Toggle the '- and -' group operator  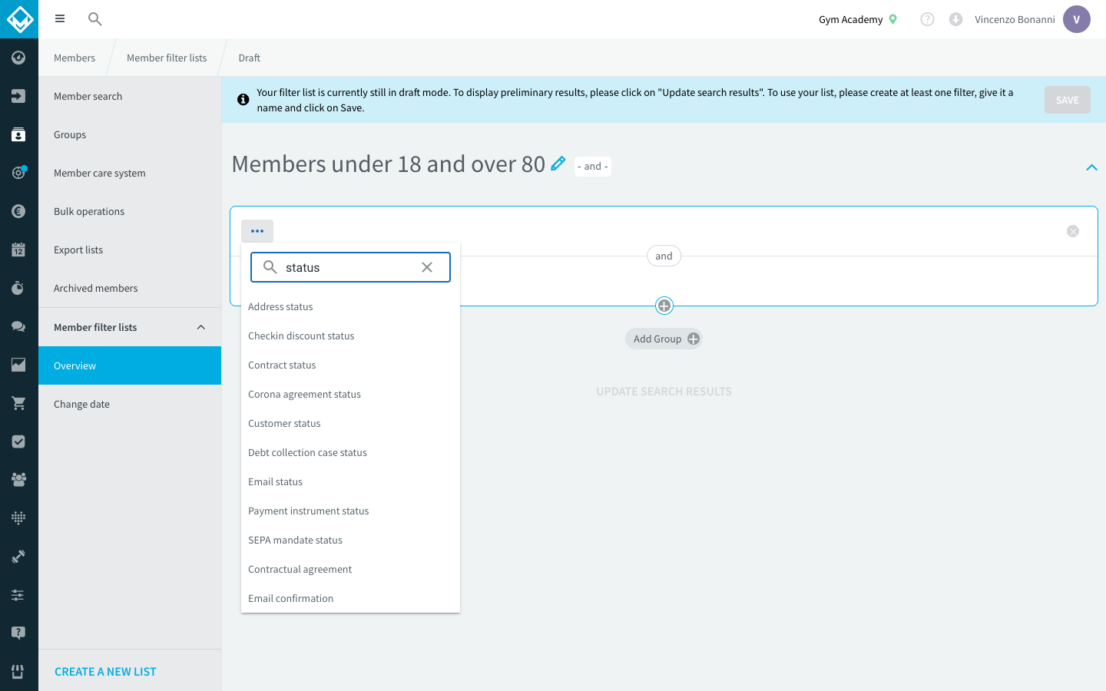click(x=593, y=167)
